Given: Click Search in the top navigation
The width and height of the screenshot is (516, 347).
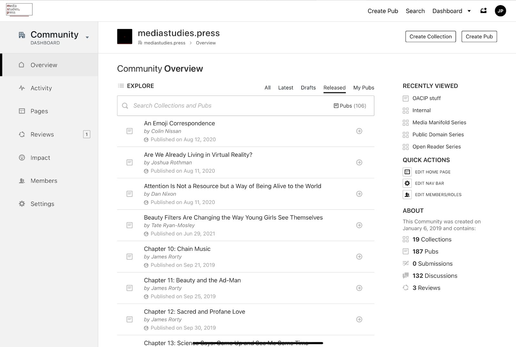Looking at the screenshot, I should [x=415, y=11].
